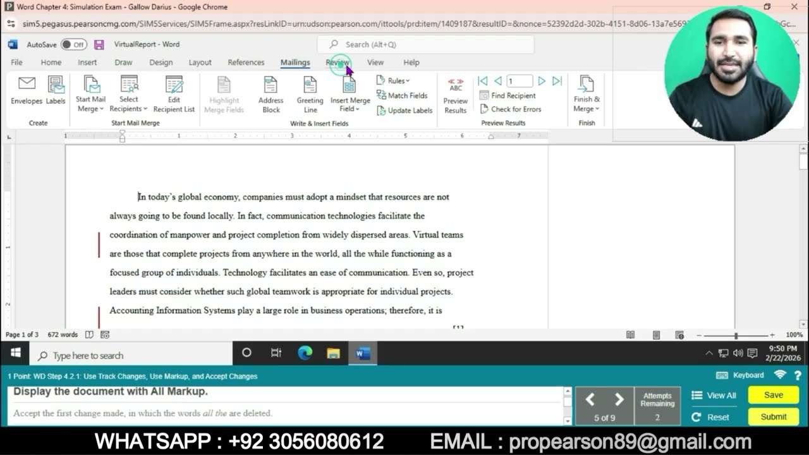
Task: Go to last record
Action: [557, 81]
